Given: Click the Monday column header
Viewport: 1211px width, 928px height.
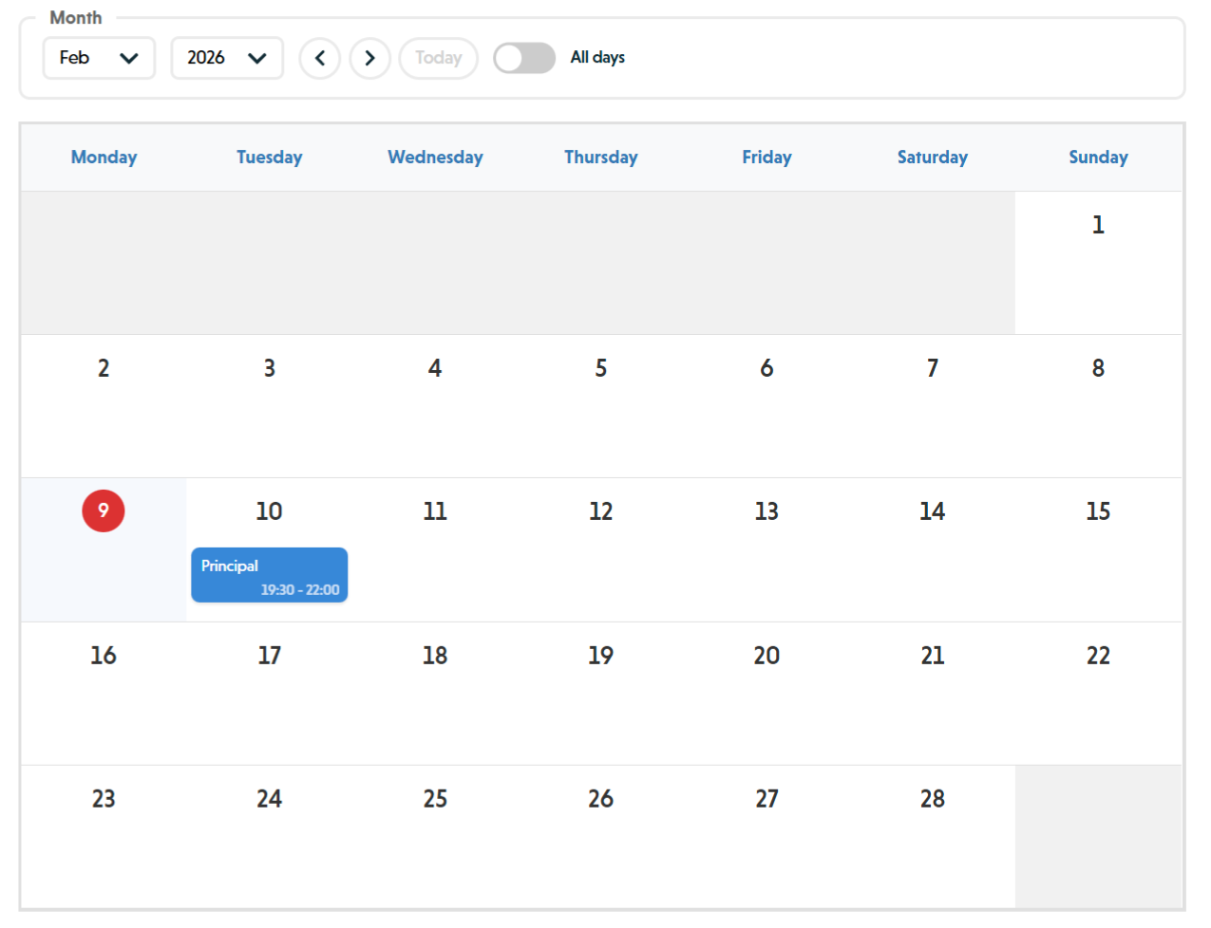Looking at the screenshot, I should click(103, 157).
